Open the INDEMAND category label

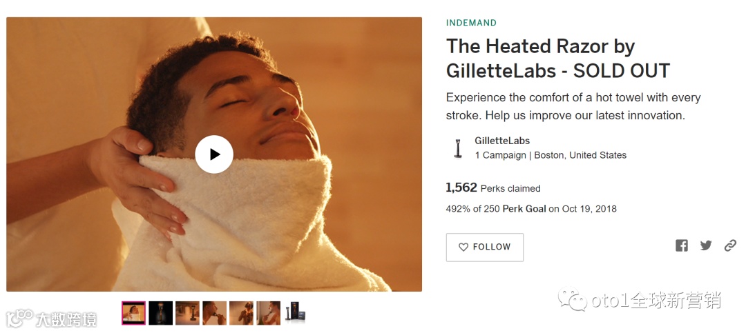(471, 23)
